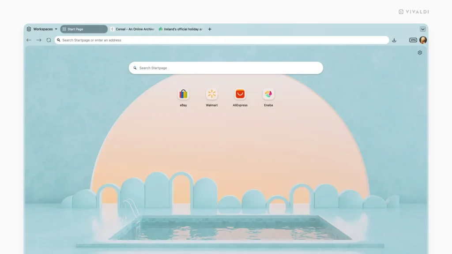The image size is (452, 254).
Task: Switch to Cereal - An Online Archive tab
Action: point(132,29)
